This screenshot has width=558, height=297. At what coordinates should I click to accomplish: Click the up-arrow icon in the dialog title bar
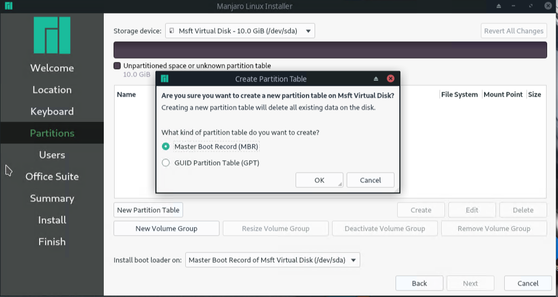tap(375, 79)
